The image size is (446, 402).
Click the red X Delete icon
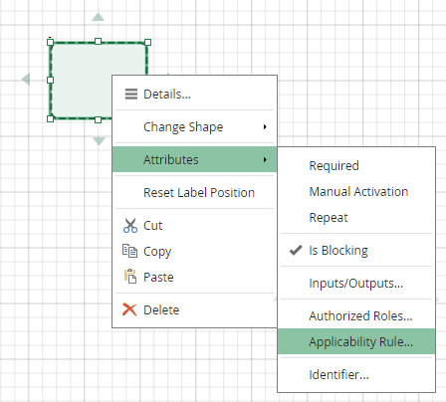pos(129,309)
